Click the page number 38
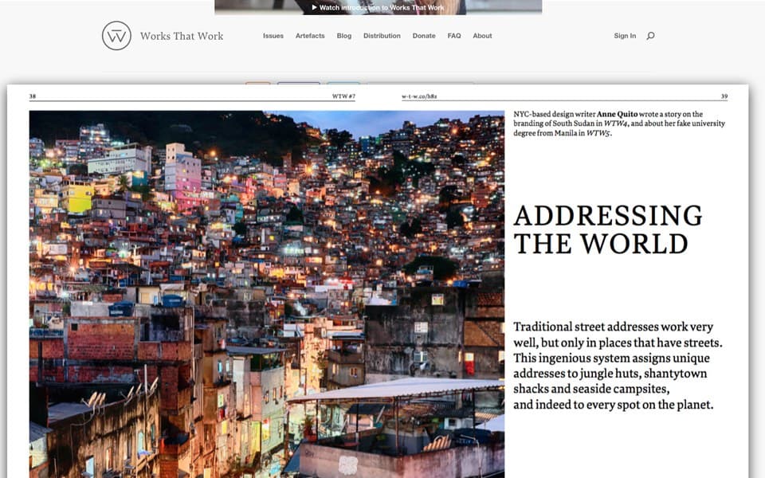 pos(33,96)
